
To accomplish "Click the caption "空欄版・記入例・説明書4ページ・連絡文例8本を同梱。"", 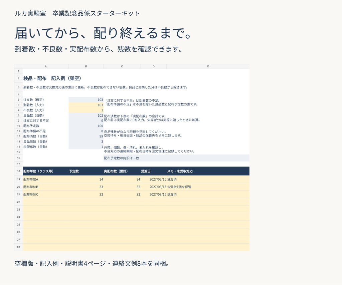I will click(93, 264).
